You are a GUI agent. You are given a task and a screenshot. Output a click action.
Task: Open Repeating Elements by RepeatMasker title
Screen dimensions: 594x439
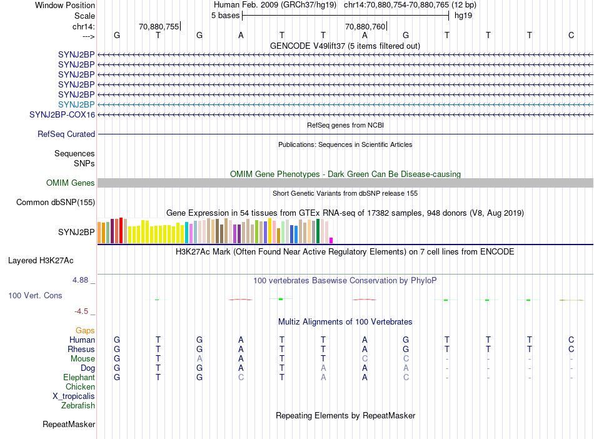coord(345,415)
